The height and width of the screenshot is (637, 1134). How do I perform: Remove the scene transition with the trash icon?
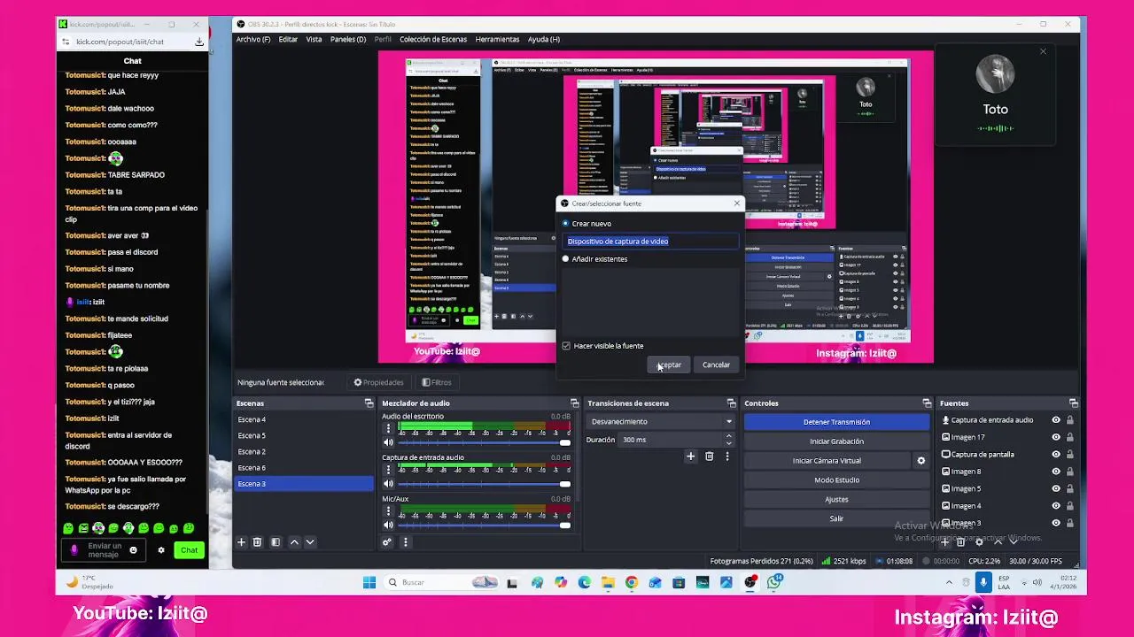pyautogui.click(x=709, y=457)
